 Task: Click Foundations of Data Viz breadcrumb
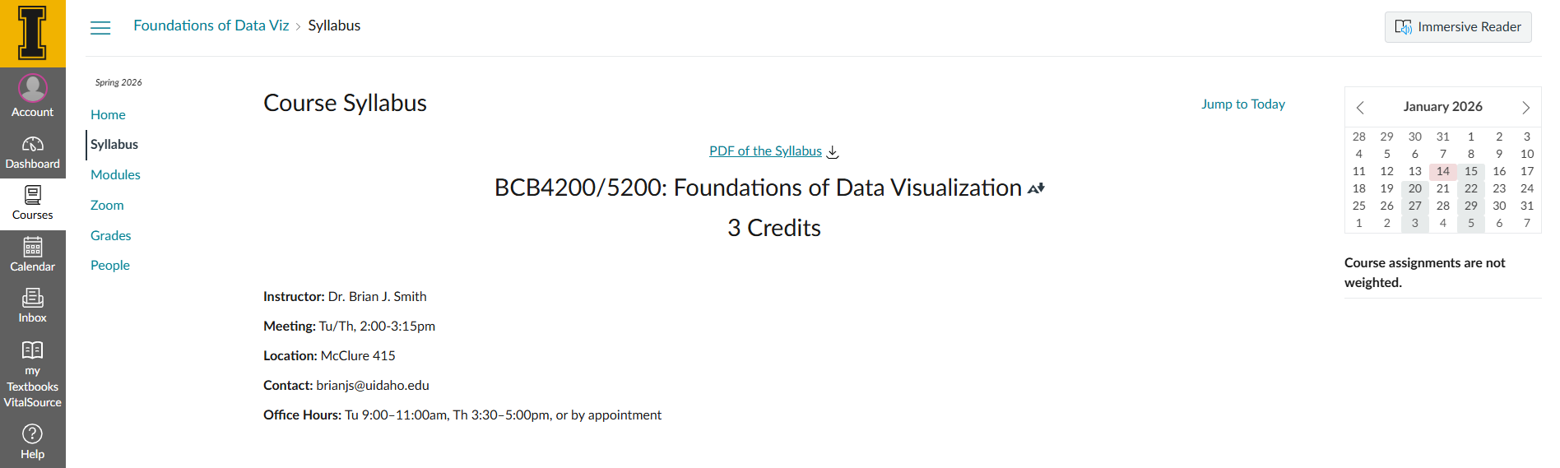pyautogui.click(x=211, y=25)
